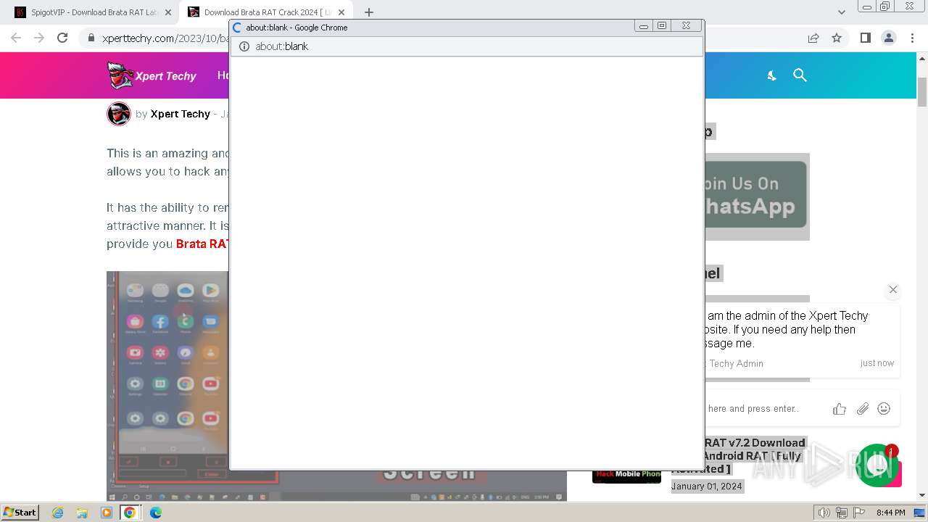Switch to the SpigotVIP tab

[93, 12]
